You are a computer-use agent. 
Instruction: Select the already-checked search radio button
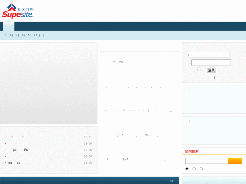tap(187, 169)
